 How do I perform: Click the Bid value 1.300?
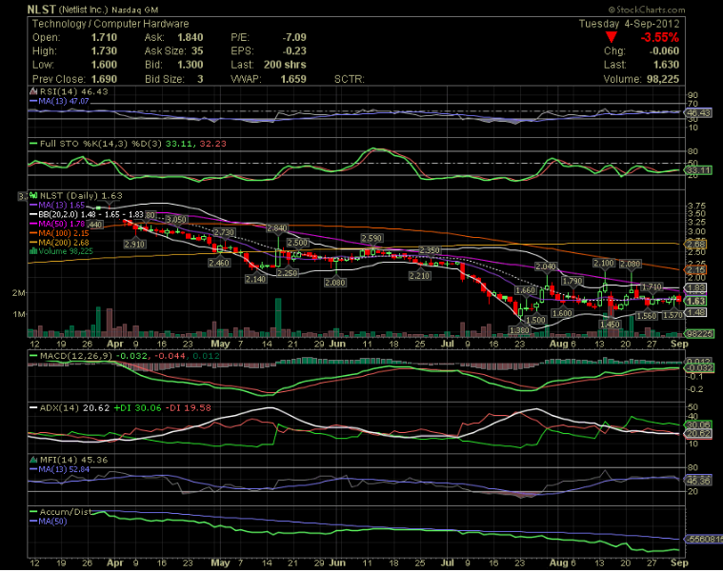[x=191, y=65]
